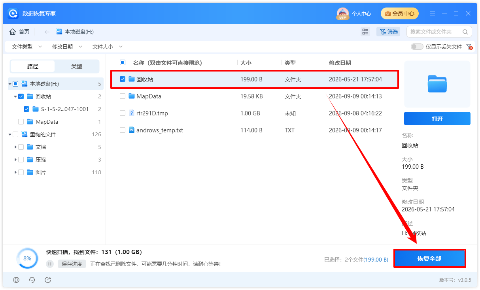Check the 文档 tree checkbox

(21, 147)
